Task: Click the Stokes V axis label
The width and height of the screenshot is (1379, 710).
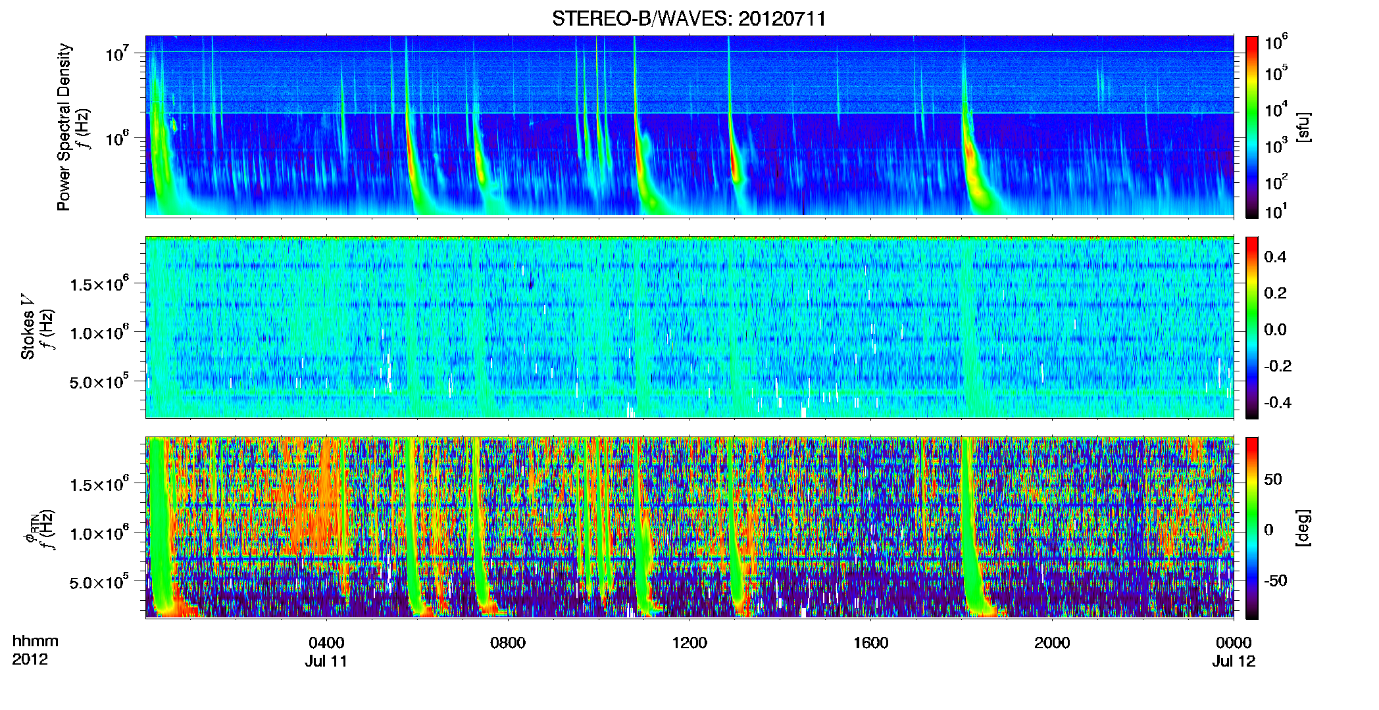Action: coord(28,327)
